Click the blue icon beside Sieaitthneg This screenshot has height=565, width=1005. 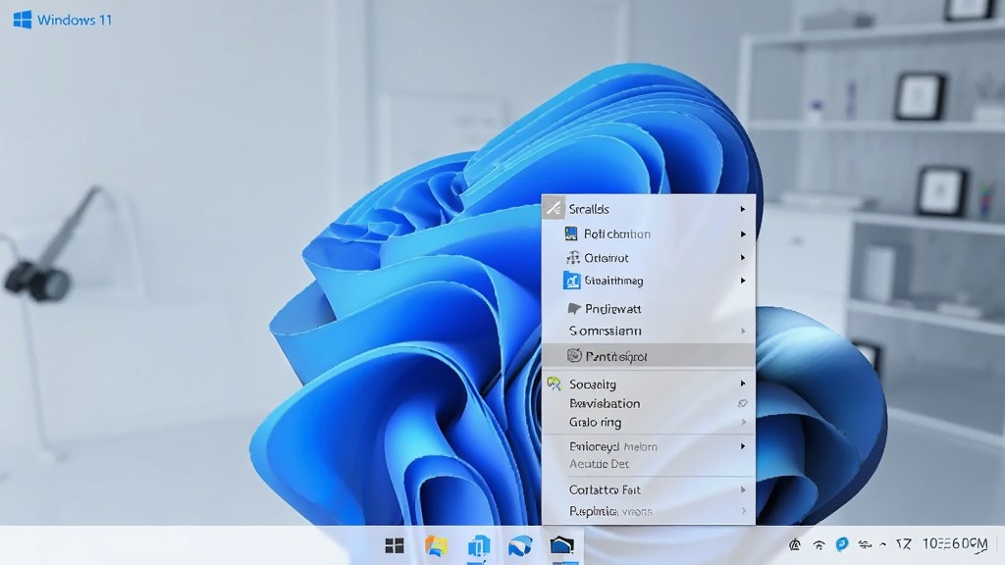point(572,281)
